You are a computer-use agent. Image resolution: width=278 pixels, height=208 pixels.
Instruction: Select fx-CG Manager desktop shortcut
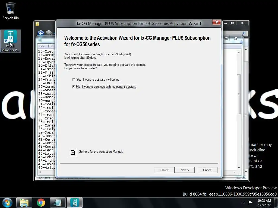coord(11,41)
